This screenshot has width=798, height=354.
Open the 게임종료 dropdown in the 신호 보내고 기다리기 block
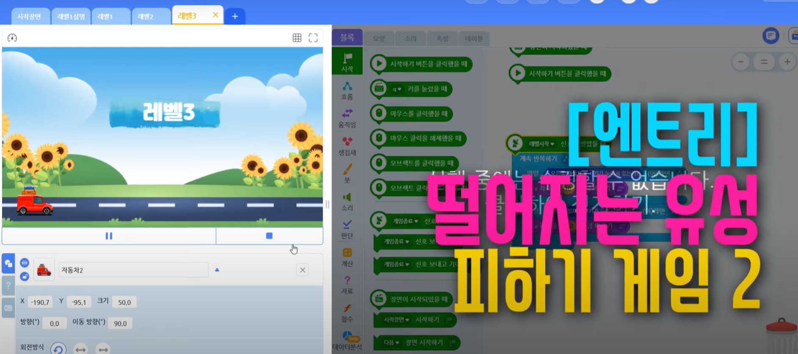[x=396, y=264]
